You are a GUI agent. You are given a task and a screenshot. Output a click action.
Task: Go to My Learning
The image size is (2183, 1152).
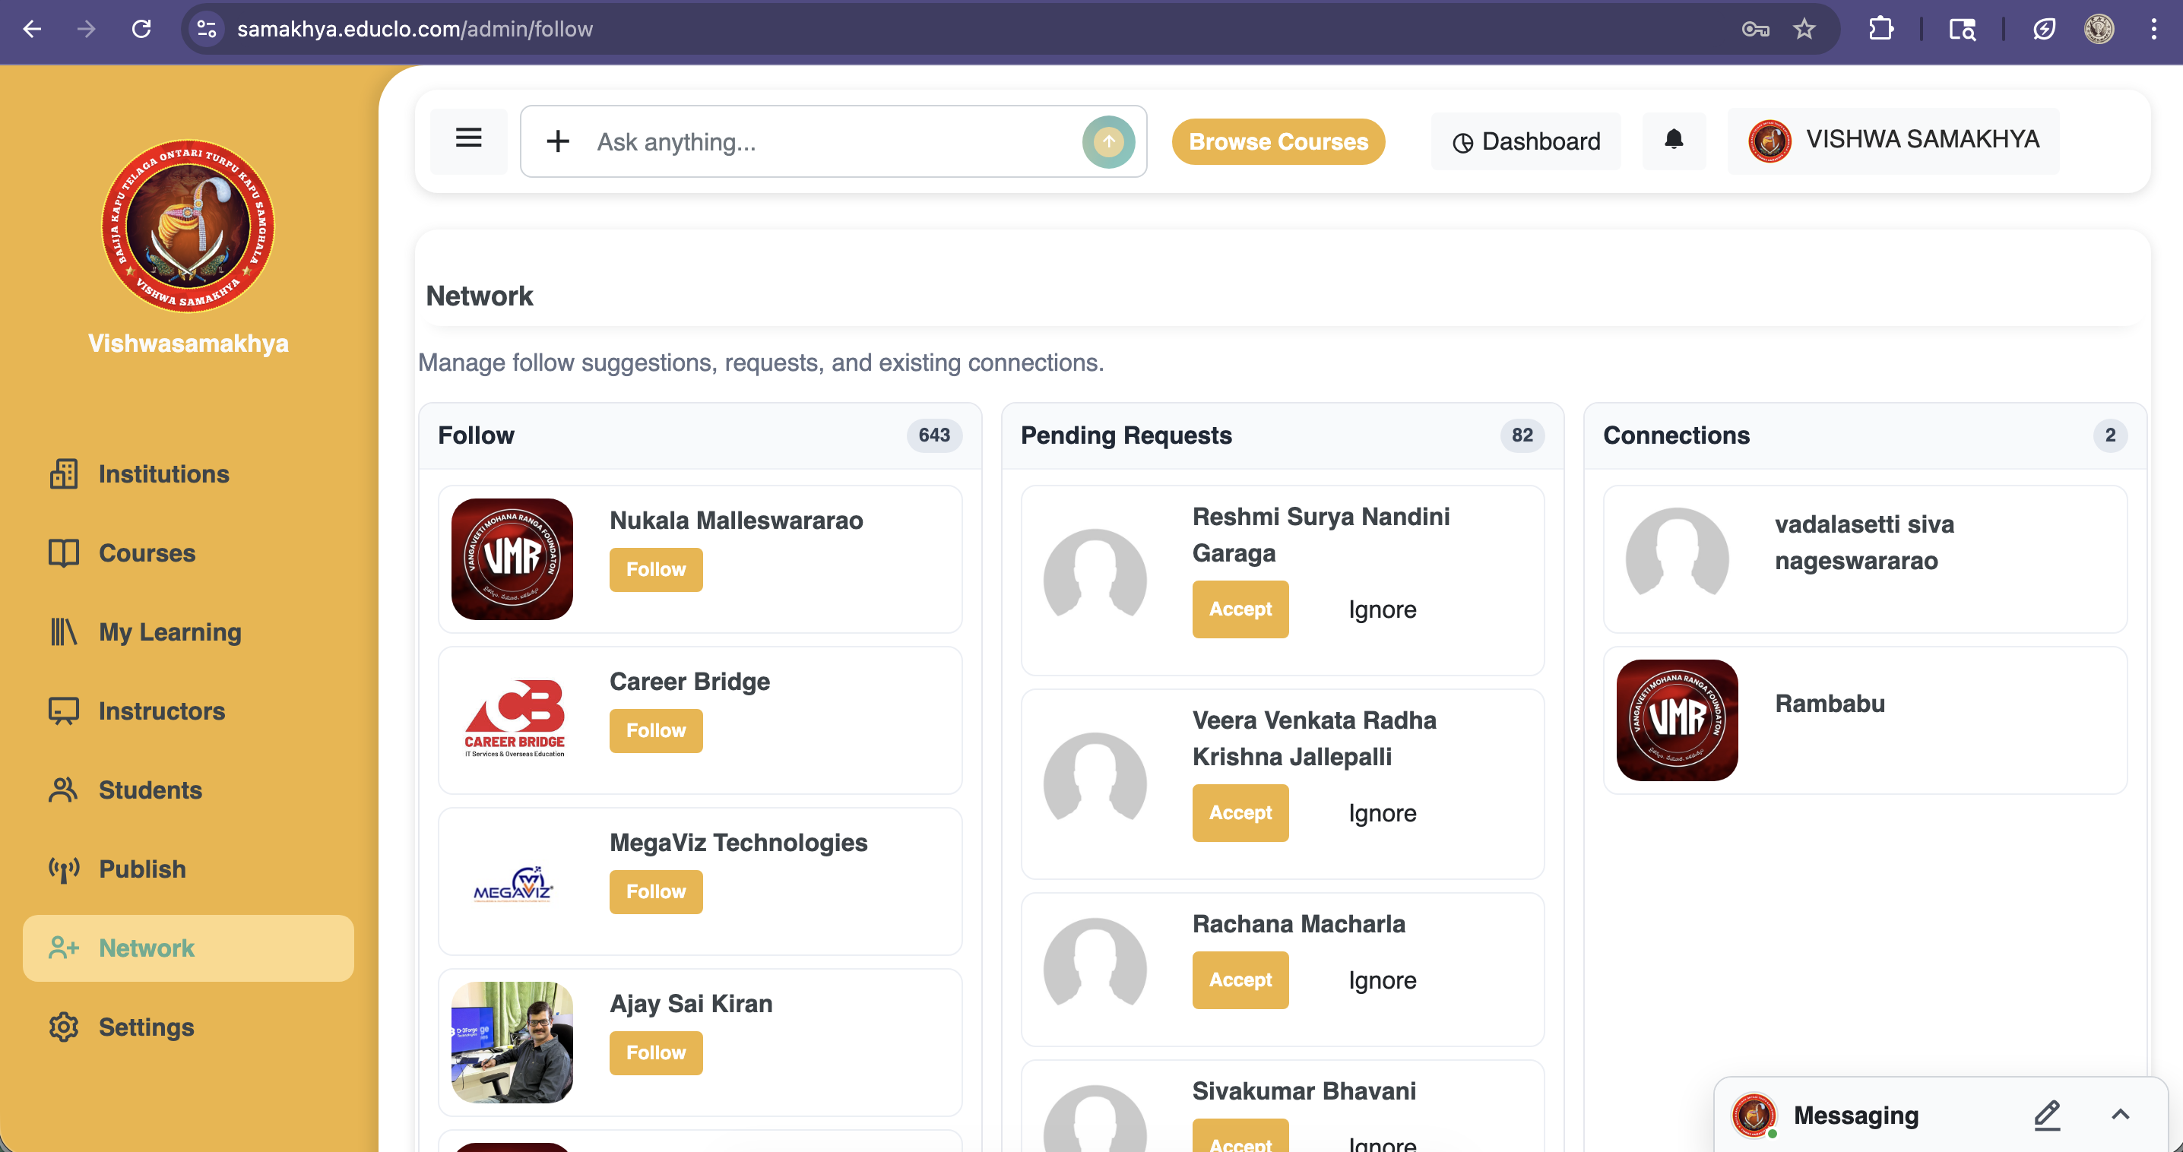(x=189, y=632)
